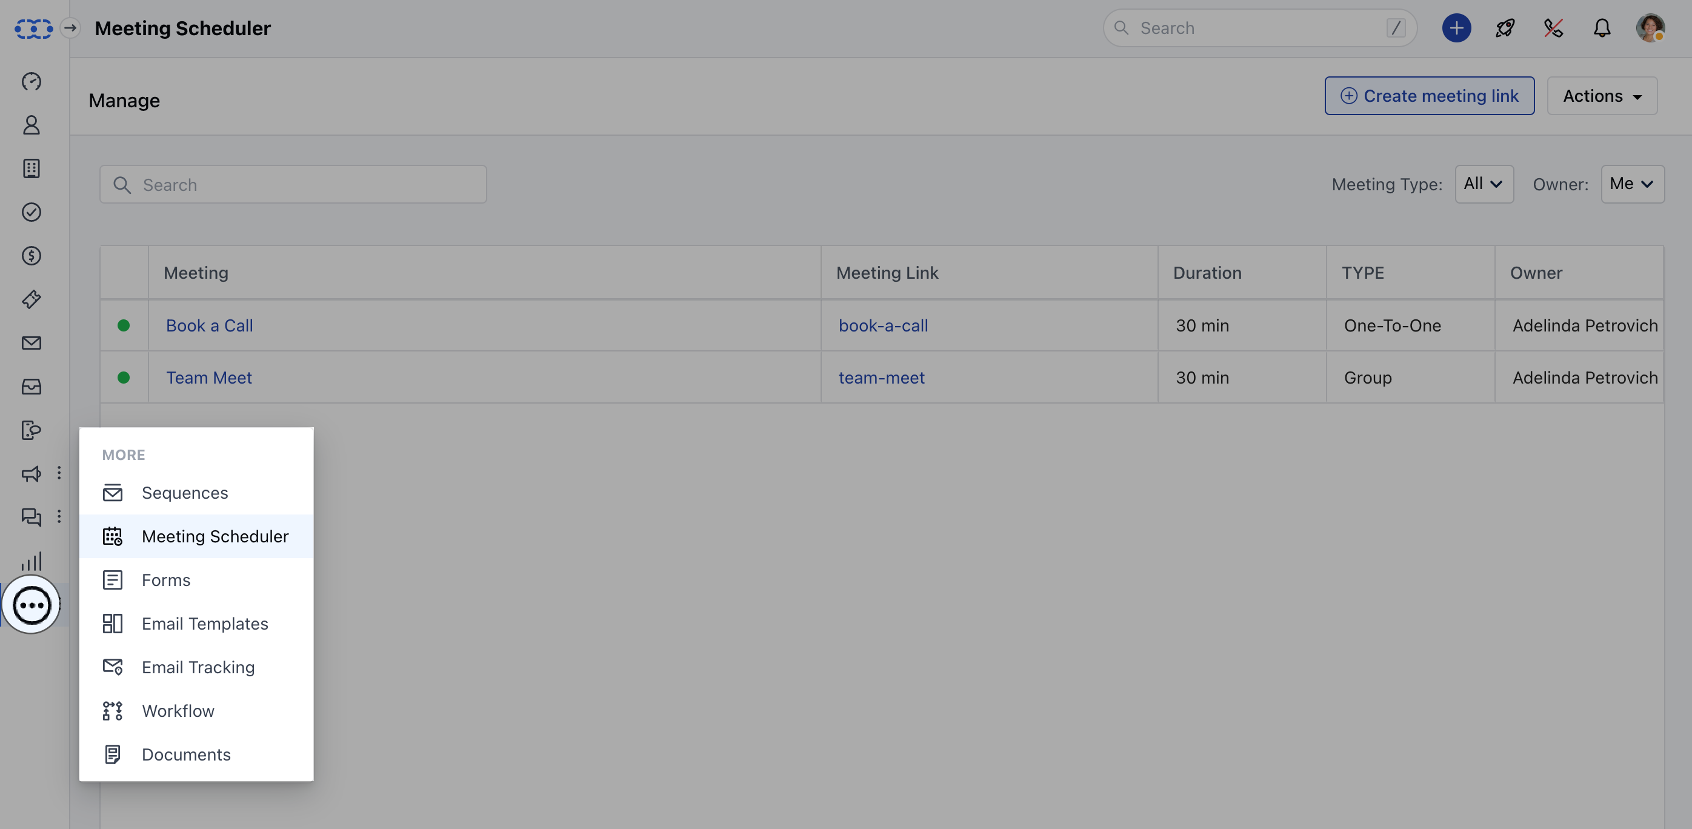Open the Reports bar-chart icon
The image size is (1692, 829).
coord(31,562)
